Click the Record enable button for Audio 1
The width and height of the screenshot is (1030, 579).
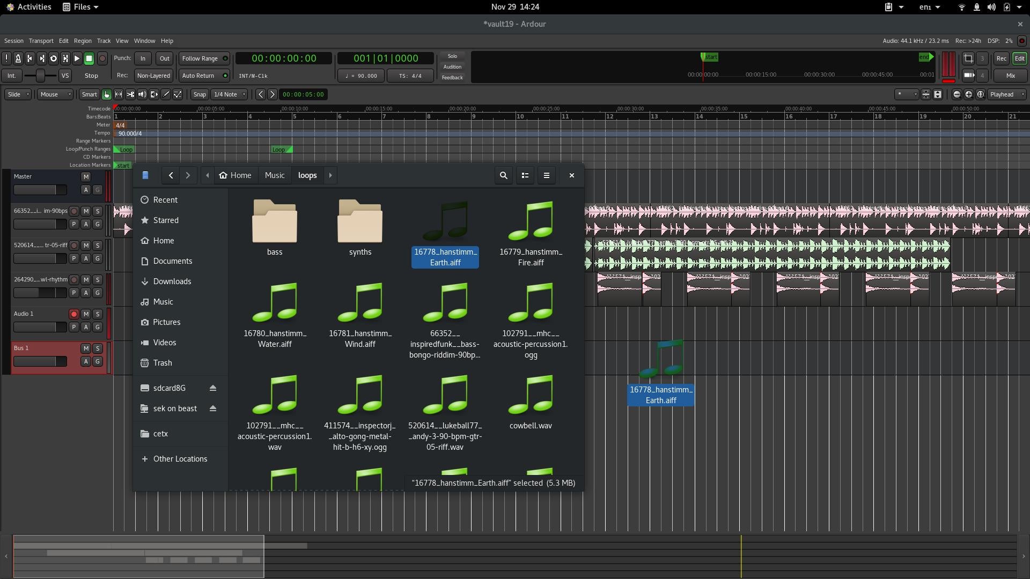(x=74, y=314)
